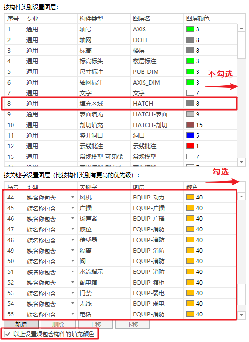Click top table scrollbar up arrow

click(241, 28)
